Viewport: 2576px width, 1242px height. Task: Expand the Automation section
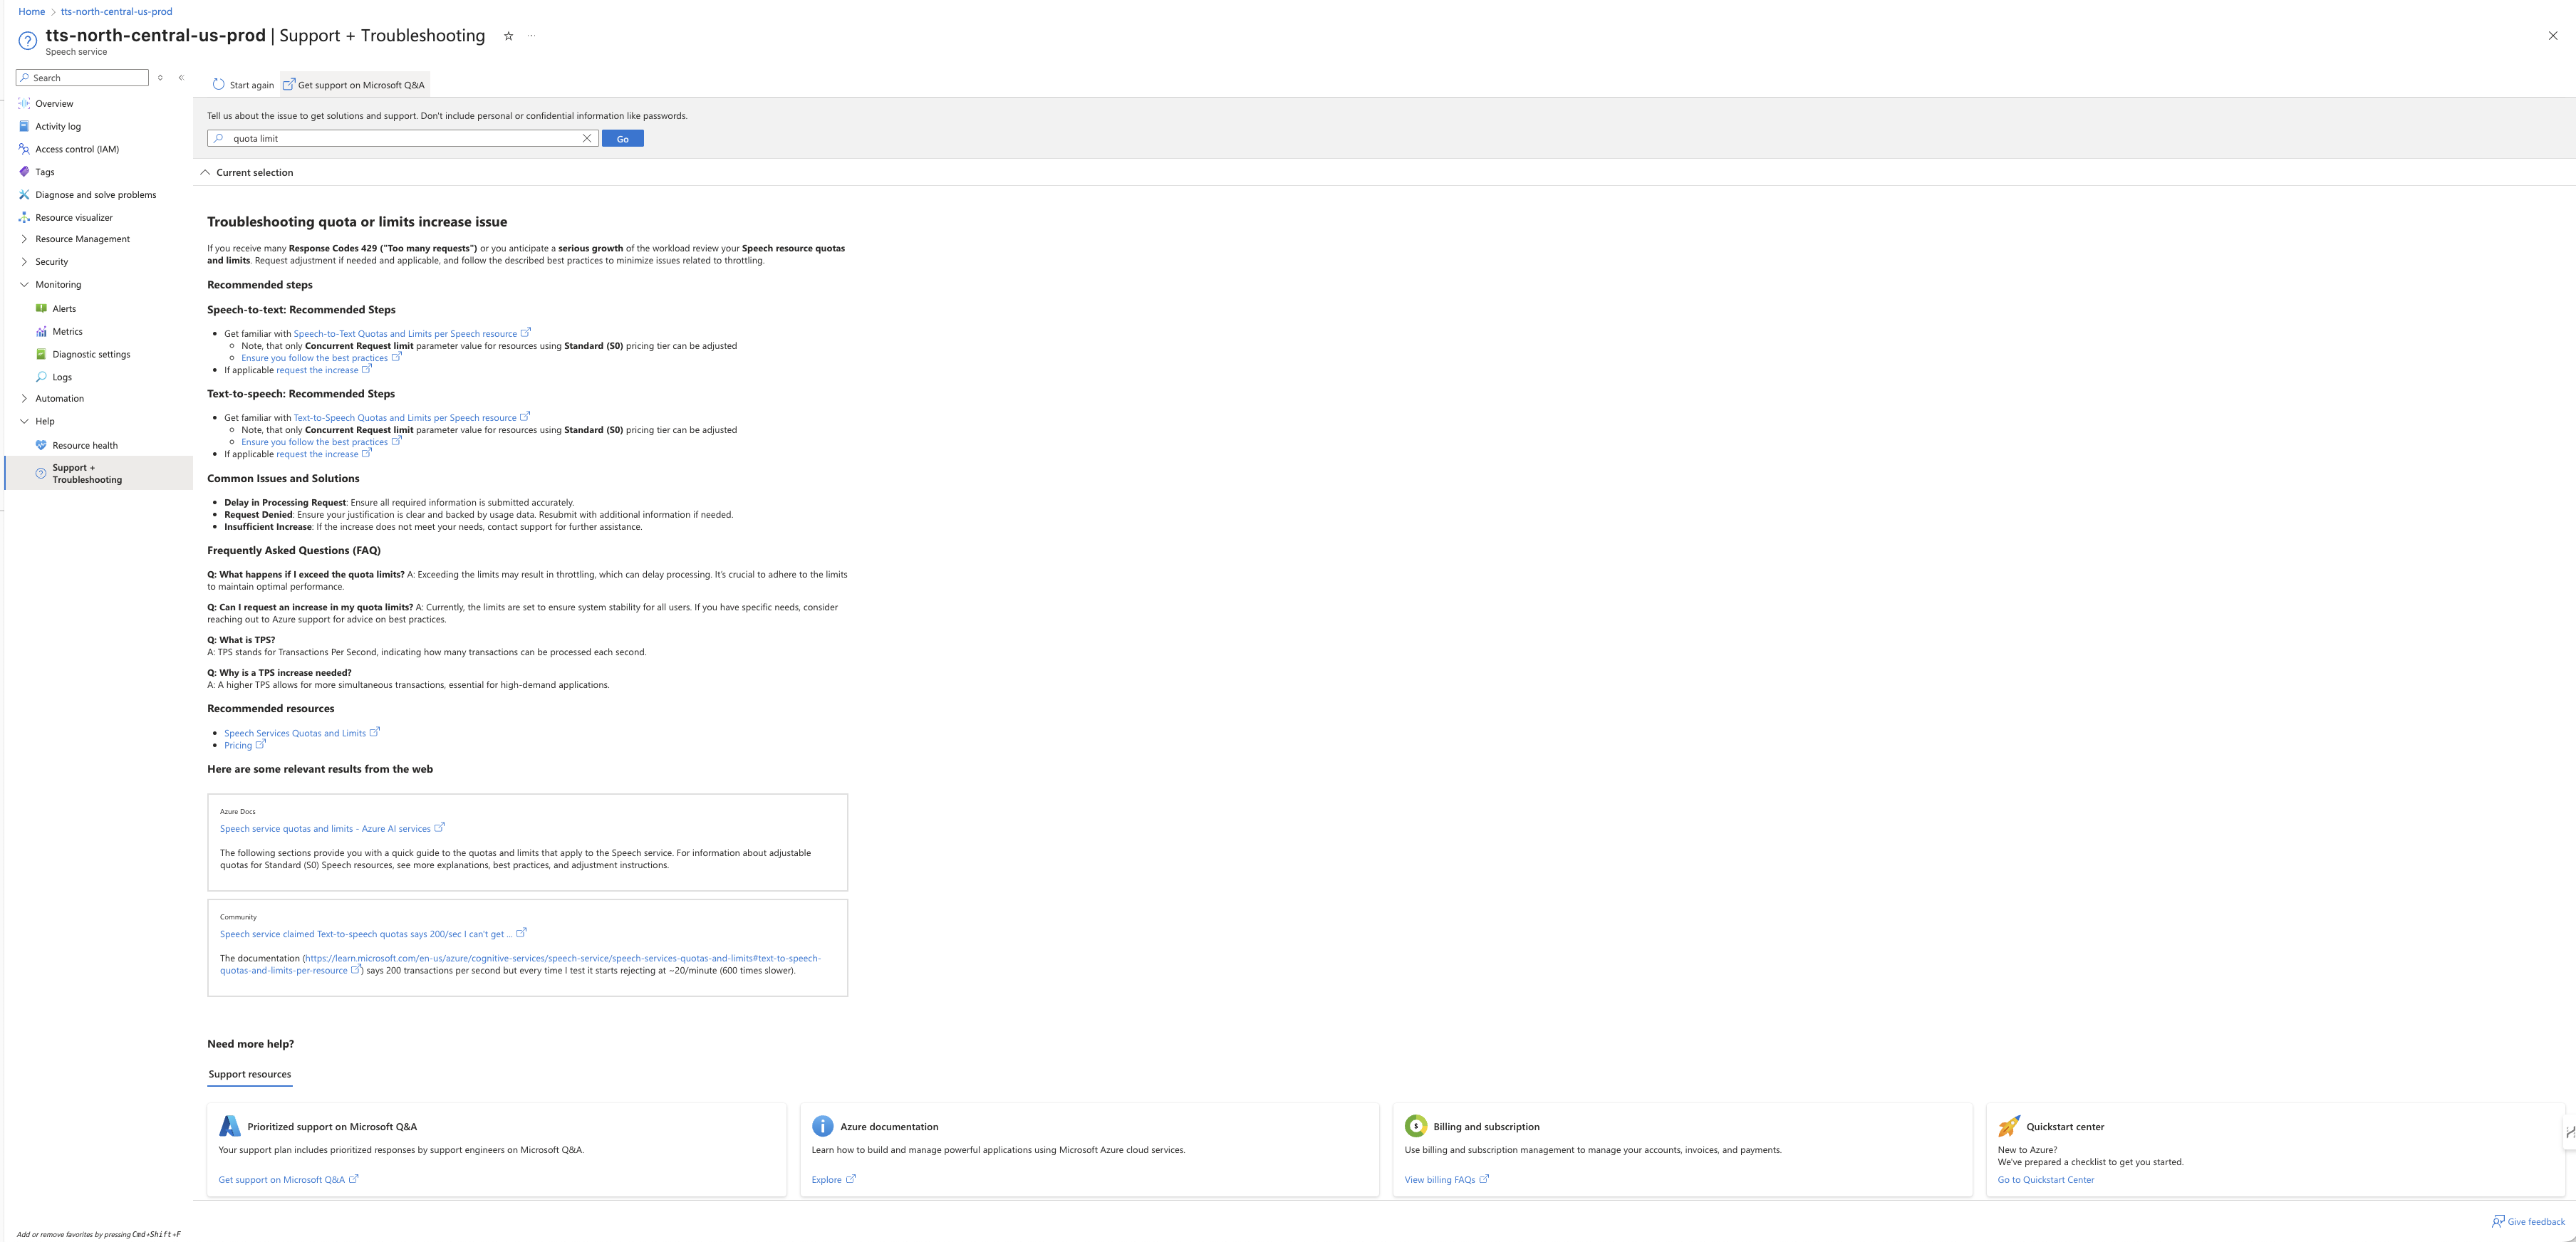tap(24, 398)
